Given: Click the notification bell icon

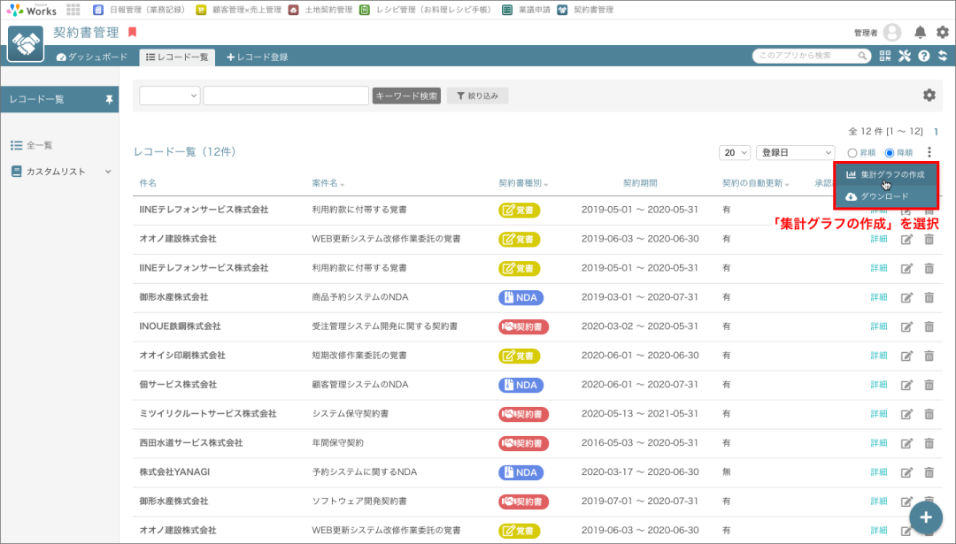Looking at the screenshot, I should point(920,33).
